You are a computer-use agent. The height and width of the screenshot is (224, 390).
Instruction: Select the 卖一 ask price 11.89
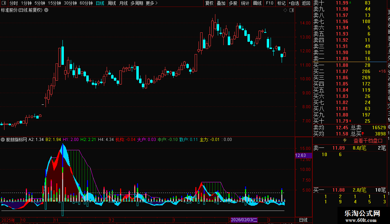point(342,59)
